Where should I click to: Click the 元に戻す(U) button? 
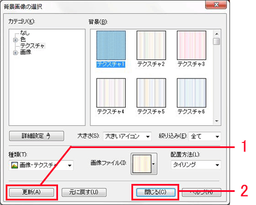click(x=84, y=192)
